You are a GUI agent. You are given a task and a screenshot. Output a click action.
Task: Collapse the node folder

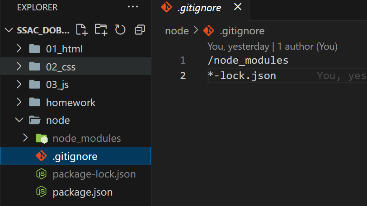coord(19,120)
